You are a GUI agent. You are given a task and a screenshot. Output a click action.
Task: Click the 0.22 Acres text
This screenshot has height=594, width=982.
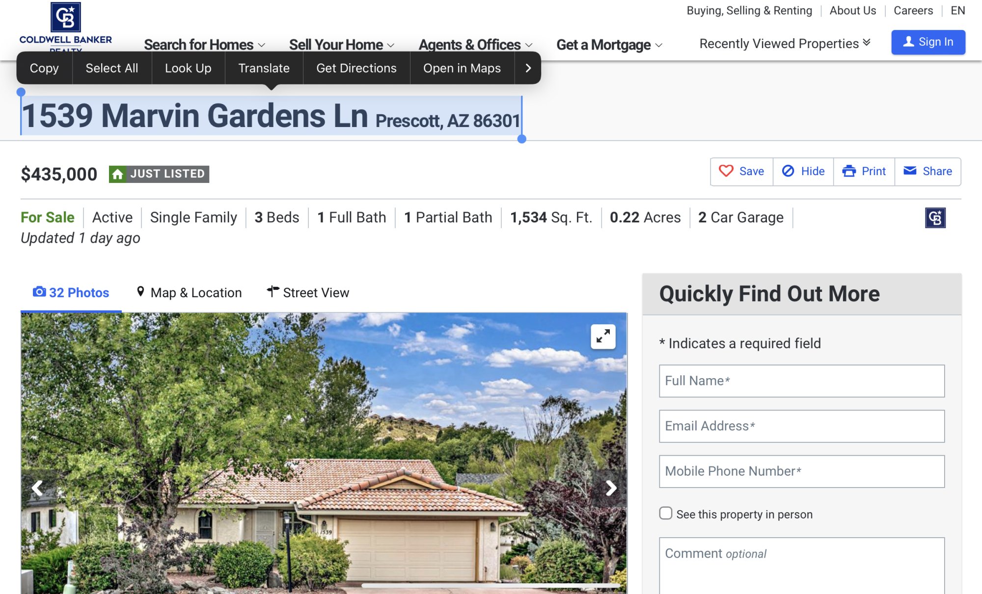645,217
